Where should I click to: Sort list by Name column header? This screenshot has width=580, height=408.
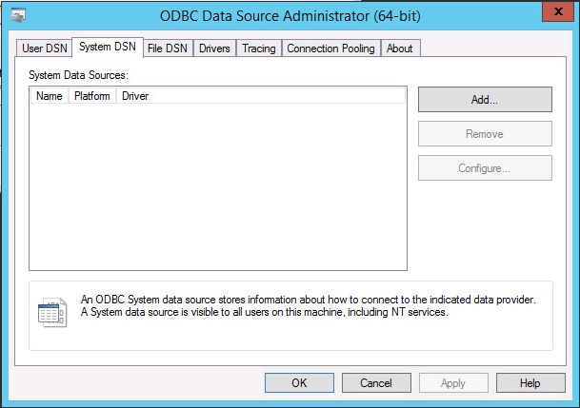pyautogui.click(x=50, y=96)
